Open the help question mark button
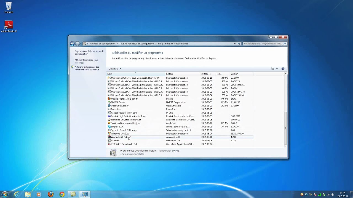Viewport: 353px width, 198px height. [283, 69]
